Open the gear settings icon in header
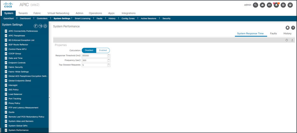This screenshot has width=297, height=133. point(283,5)
